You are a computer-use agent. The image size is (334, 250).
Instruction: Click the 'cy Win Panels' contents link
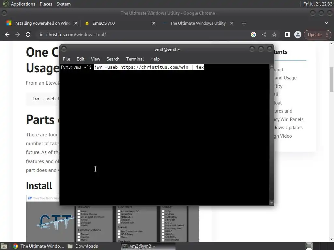point(289,119)
